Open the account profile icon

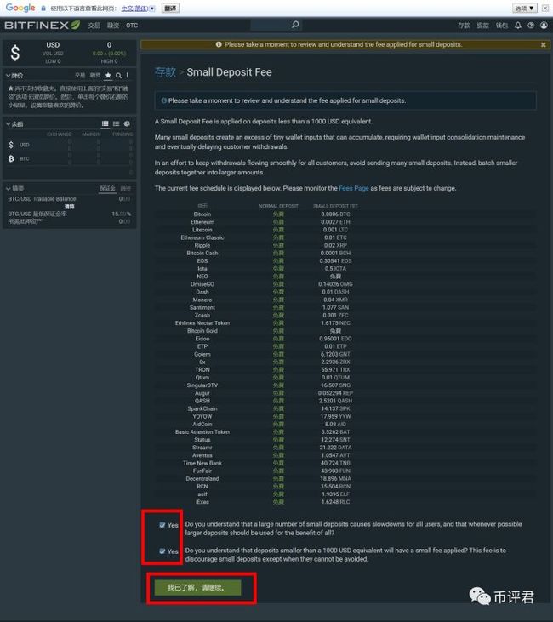544,26
